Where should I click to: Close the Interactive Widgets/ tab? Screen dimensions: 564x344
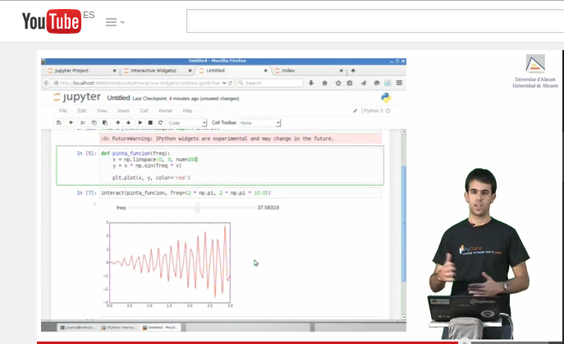(x=190, y=71)
